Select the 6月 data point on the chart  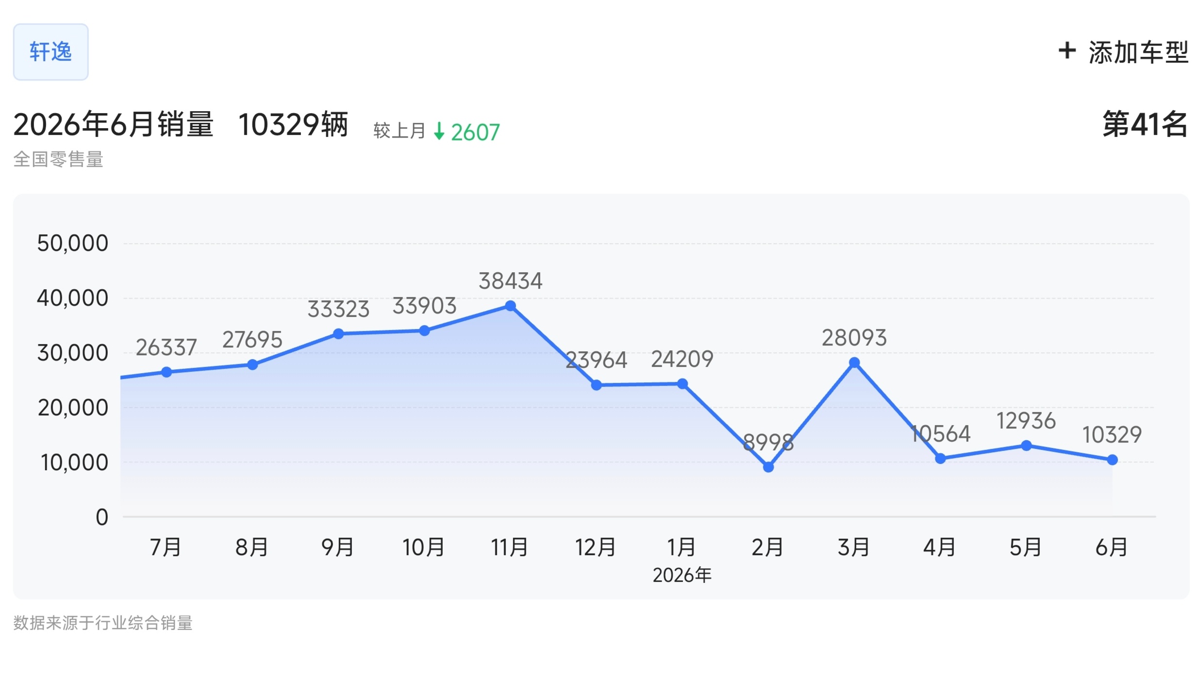click(x=1113, y=460)
